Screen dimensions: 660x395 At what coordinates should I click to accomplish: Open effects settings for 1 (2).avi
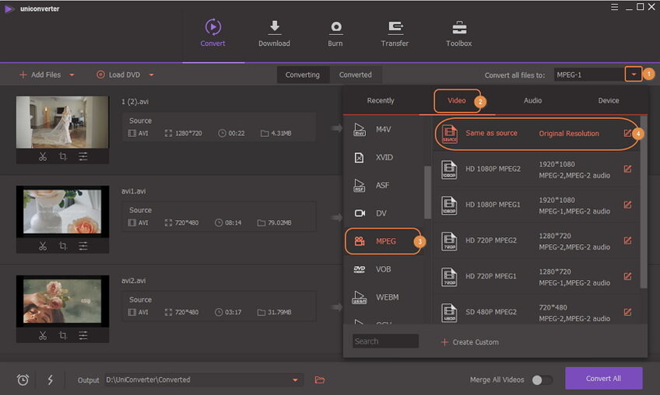(x=83, y=156)
